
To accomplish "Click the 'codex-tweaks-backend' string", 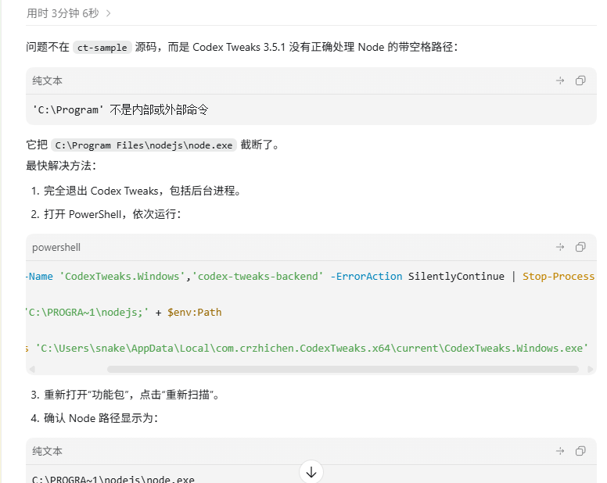I will click(258, 276).
